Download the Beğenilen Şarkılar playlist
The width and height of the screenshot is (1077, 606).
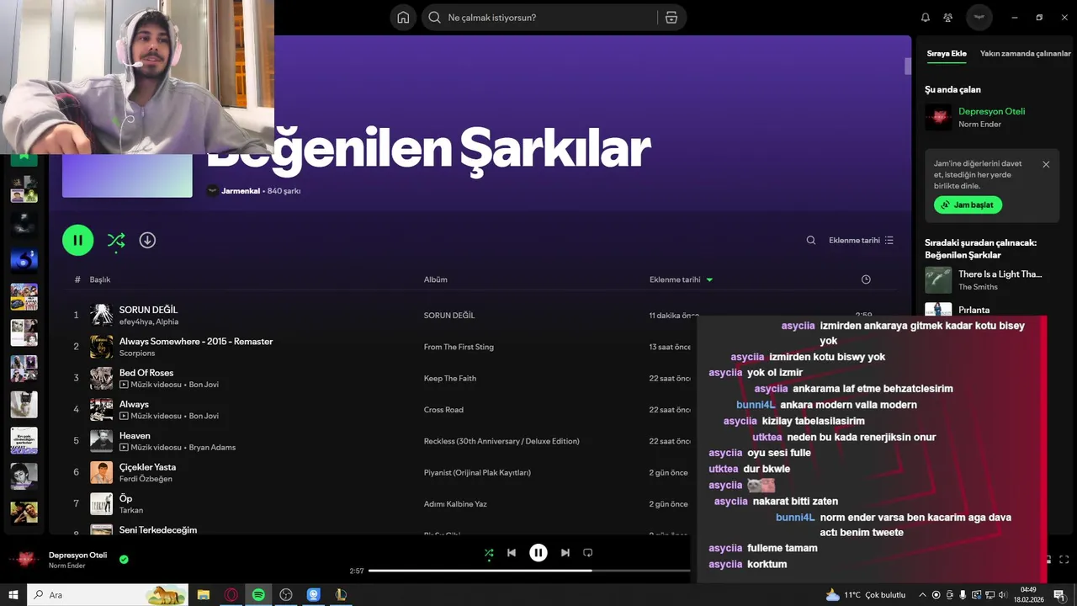[147, 240]
